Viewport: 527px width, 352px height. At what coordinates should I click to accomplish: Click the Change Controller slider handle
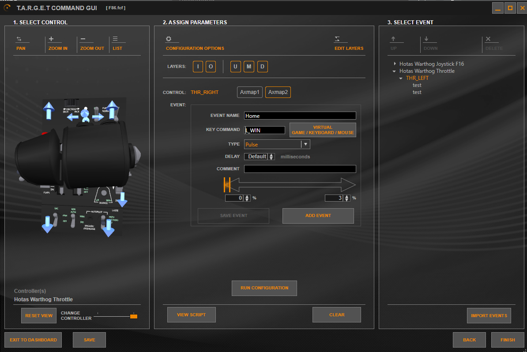[x=134, y=316]
